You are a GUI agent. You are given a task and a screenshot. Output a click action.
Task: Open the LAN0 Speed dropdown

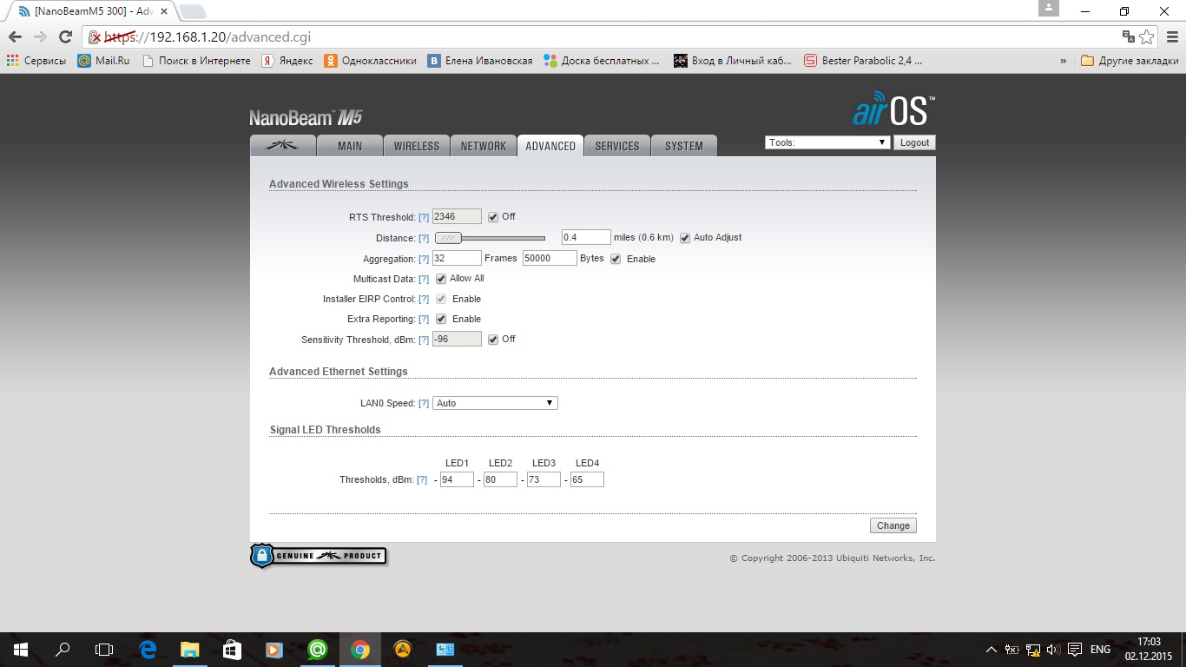click(495, 403)
